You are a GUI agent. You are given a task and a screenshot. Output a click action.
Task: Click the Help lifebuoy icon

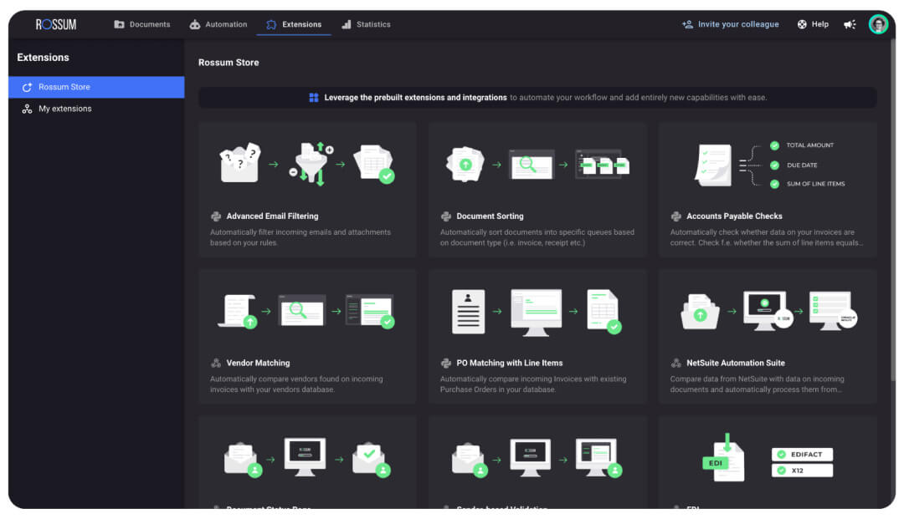point(802,24)
